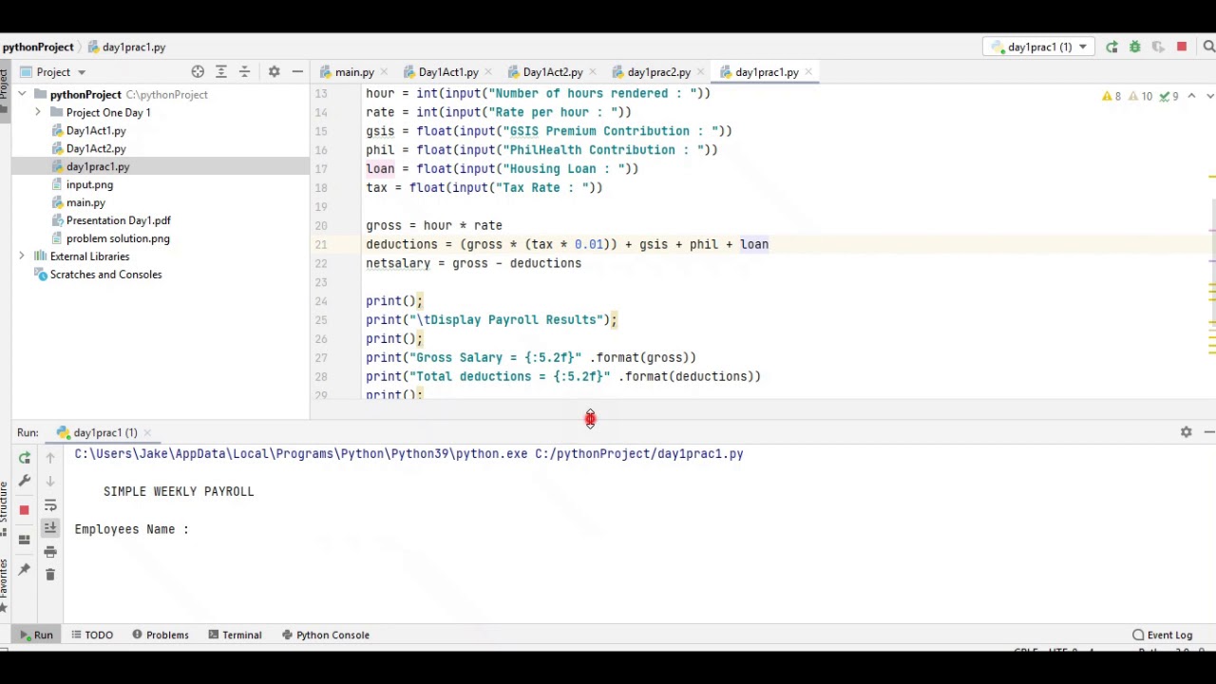Expand External Libraries node

click(x=22, y=256)
